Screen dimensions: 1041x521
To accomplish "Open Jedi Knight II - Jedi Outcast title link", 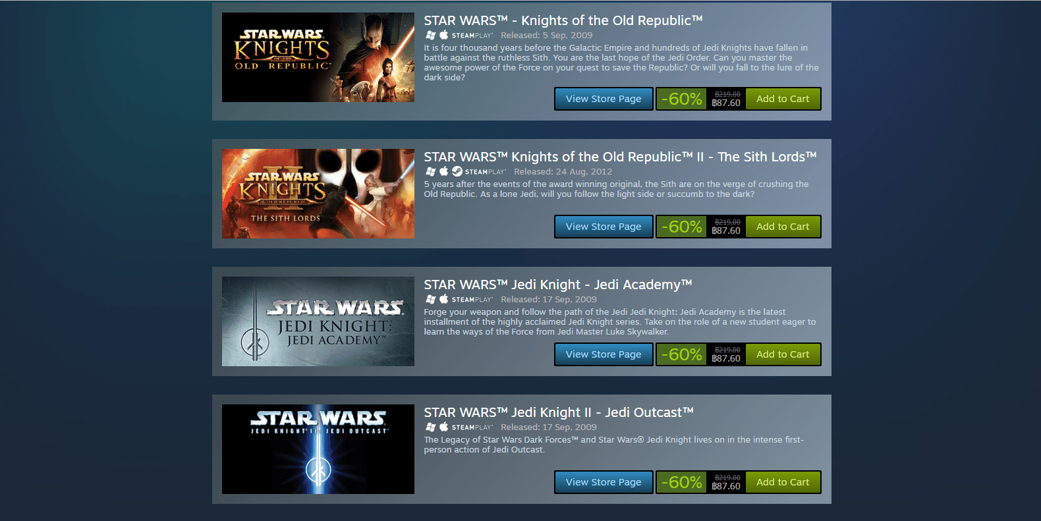I will point(559,412).
